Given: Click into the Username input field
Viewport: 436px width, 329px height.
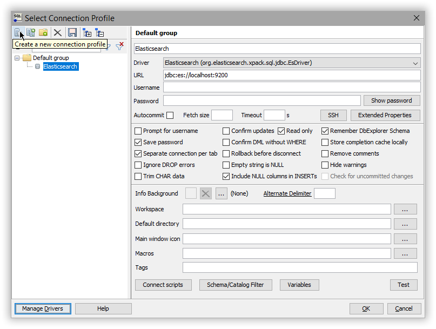Looking at the screenshot, I should coord(292,88).
